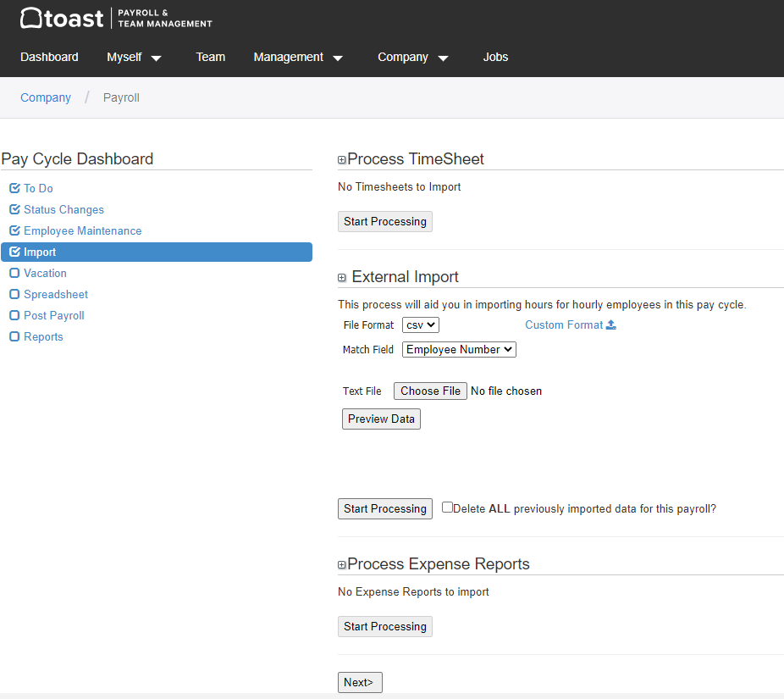Image resolution: width=784 pixels, height=699 pixels.
Task: Click the checkmark icon beside Status Changes
Action: (x=14, y=209)
